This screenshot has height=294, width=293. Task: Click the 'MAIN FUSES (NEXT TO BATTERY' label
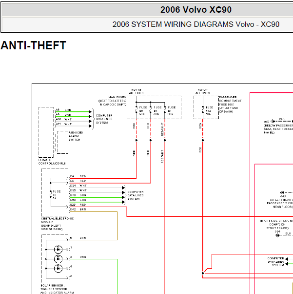pos(112,101)
